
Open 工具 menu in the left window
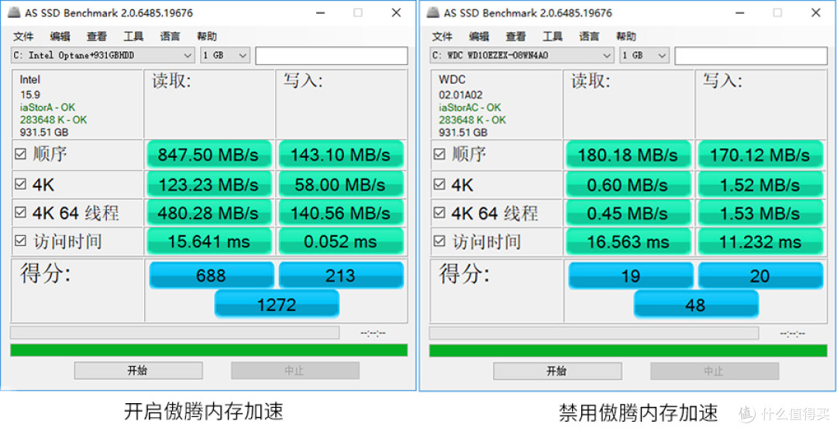(133, 36)
